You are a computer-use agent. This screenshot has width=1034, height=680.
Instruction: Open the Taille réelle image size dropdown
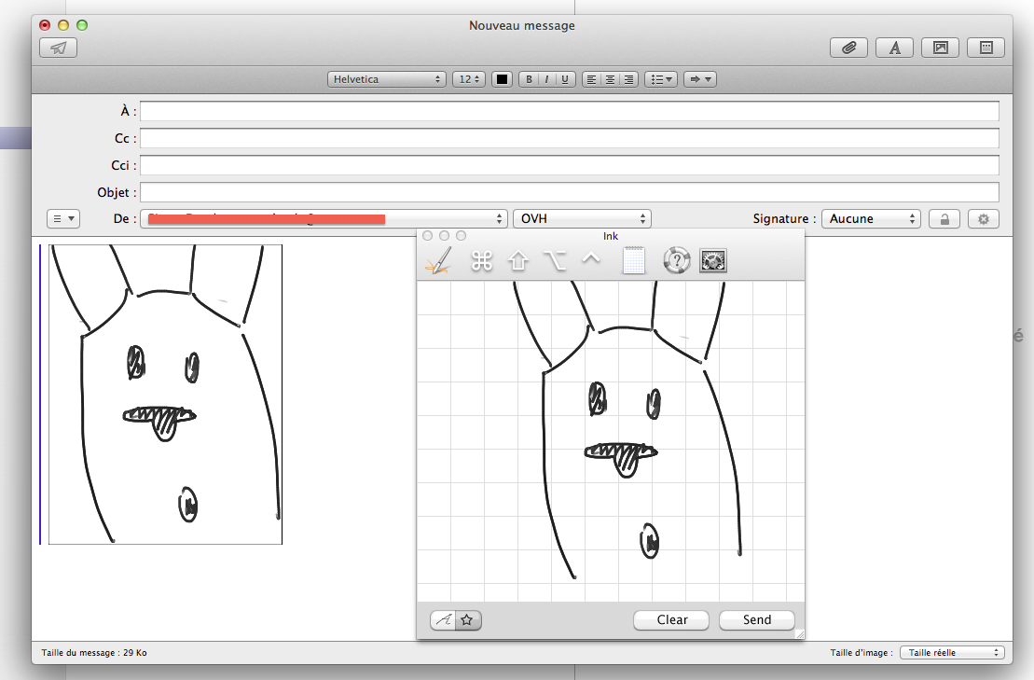(951, 653)
